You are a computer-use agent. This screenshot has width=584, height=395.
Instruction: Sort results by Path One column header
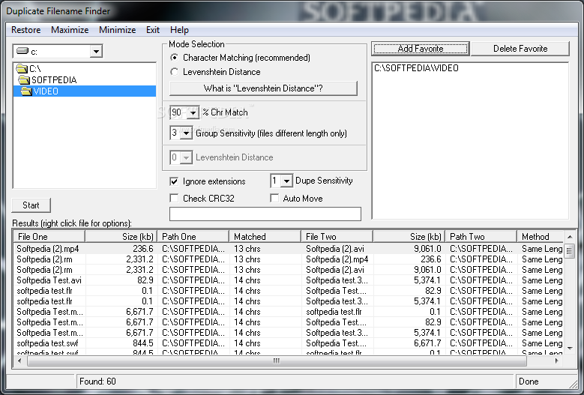click(x=193, y=237)
